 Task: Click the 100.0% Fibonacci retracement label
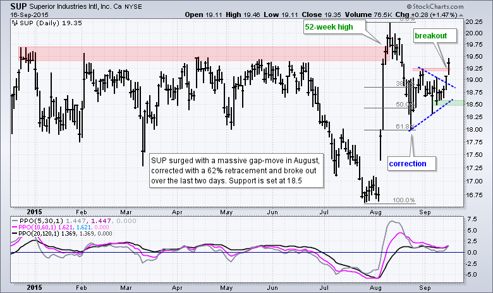click(x=404, y=200)
